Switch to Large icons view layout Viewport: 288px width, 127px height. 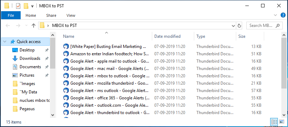pos(282,122)
